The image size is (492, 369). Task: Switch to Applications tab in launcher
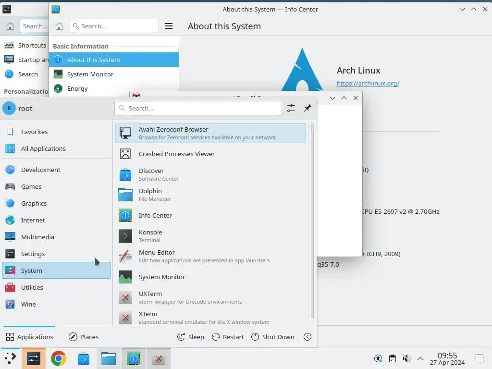(29, 337)
